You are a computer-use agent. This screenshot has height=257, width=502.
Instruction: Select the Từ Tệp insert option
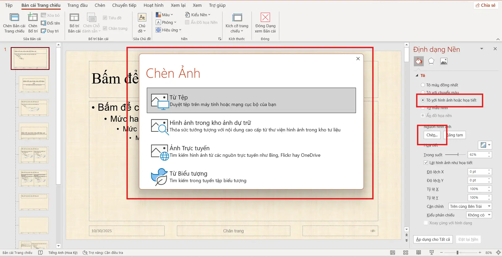[x=251, y=100]
